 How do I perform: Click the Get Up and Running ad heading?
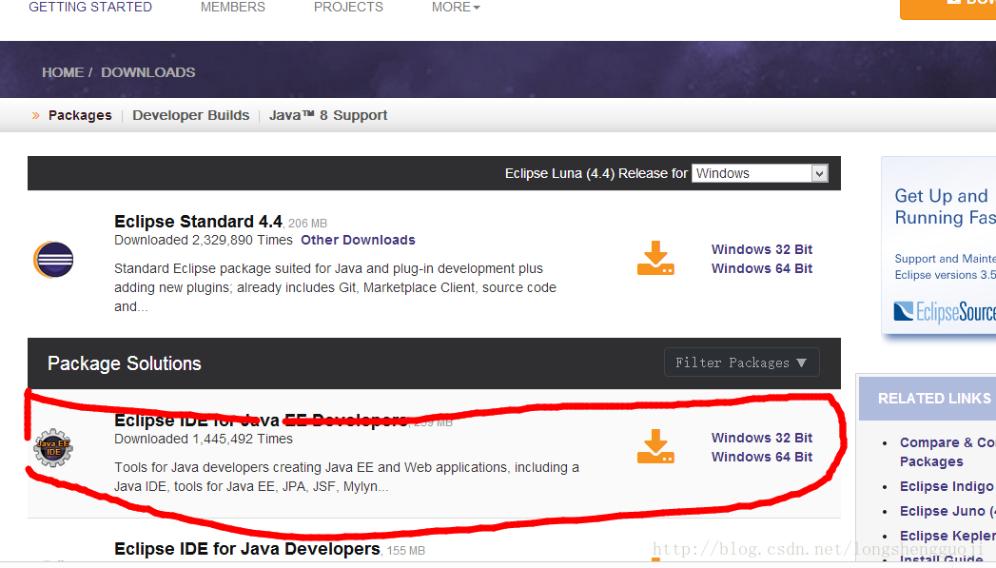click(946, 206)
